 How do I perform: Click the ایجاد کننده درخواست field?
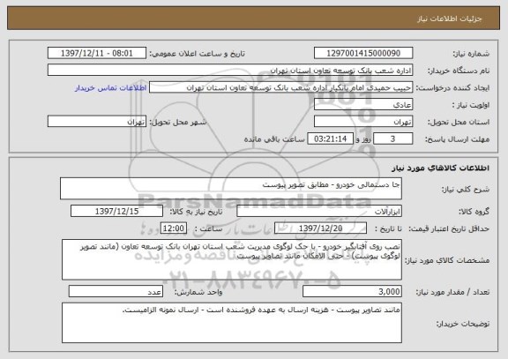click(280, 87)
